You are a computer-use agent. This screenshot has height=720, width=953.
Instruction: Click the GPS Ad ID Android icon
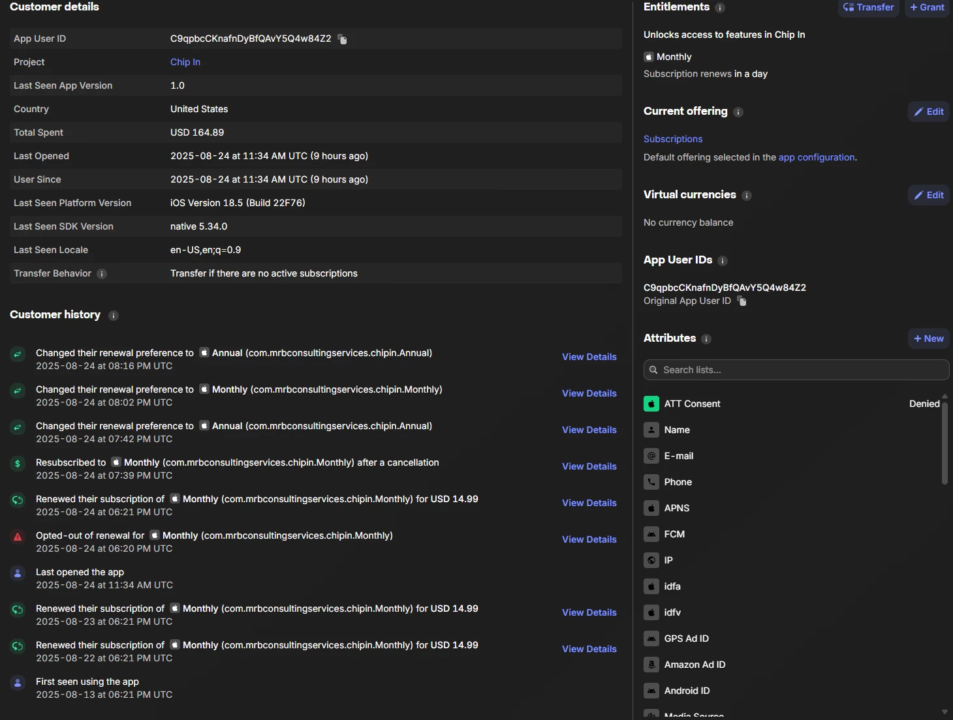(x=651, y=638)
